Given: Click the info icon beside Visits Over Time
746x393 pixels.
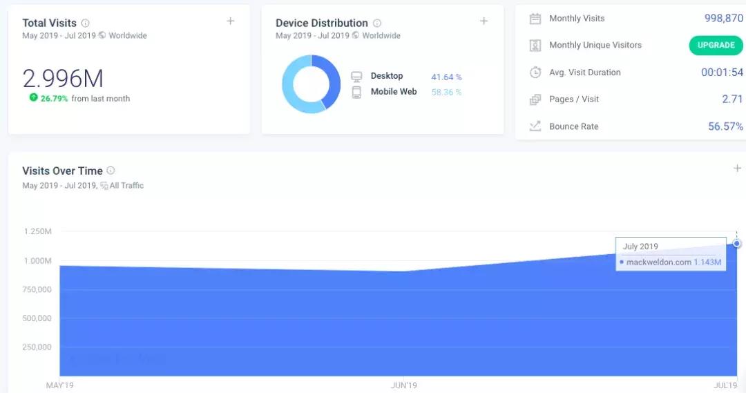Looking at the screenshot, I should pyautogui.click(x=111, y=171).
